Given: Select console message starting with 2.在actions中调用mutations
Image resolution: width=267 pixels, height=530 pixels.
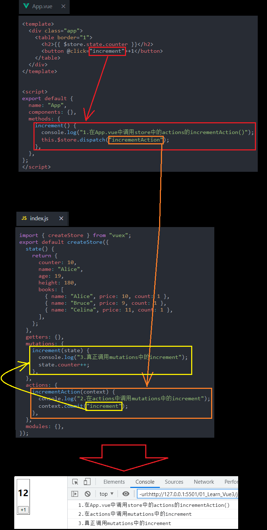Looking at the screenshot, I should point(135,514).
